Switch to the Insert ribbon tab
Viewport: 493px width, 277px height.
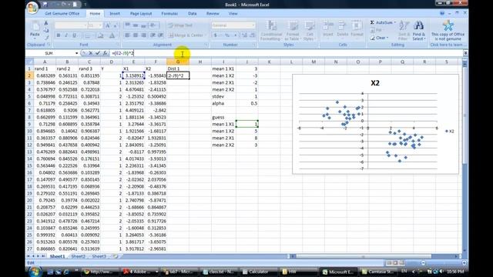[115, 14]
